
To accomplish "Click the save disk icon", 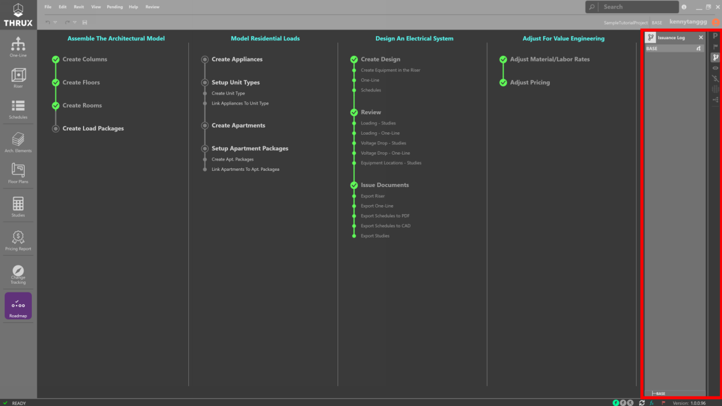I will coord(85,22).
